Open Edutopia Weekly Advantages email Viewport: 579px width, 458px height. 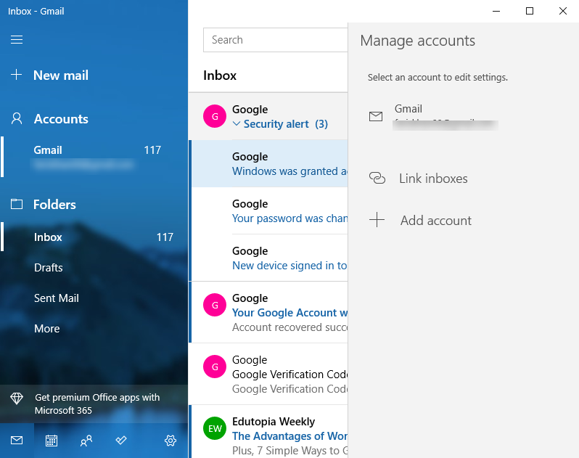[268, 431]
